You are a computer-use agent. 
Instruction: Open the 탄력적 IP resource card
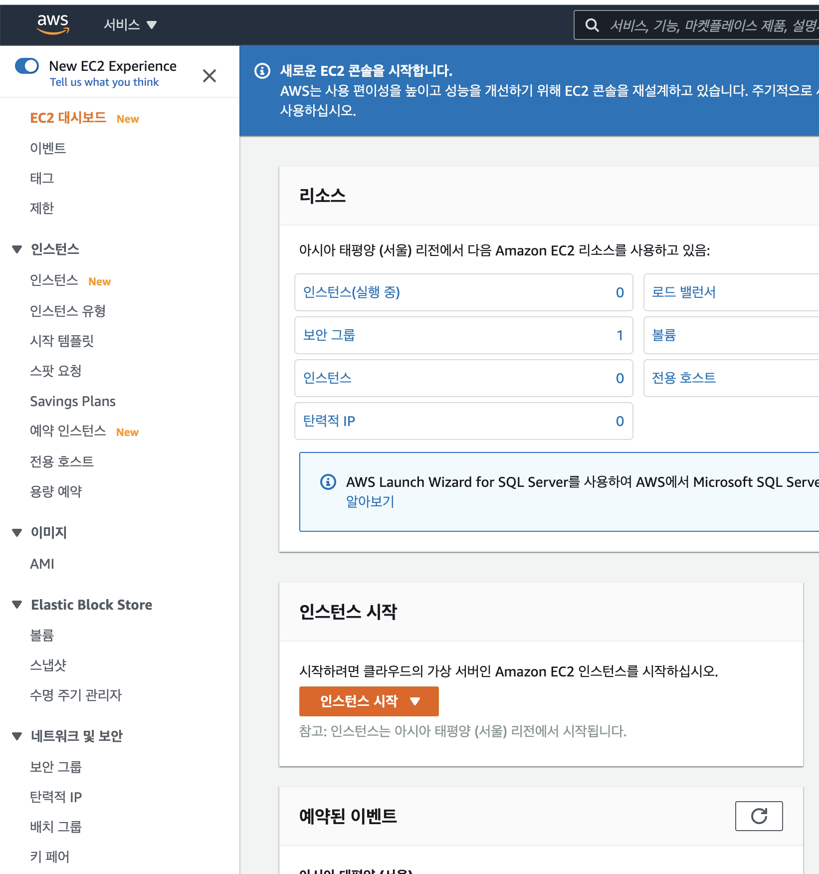464,421
